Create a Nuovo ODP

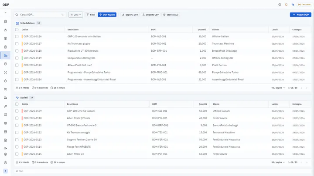pos(300,15)
